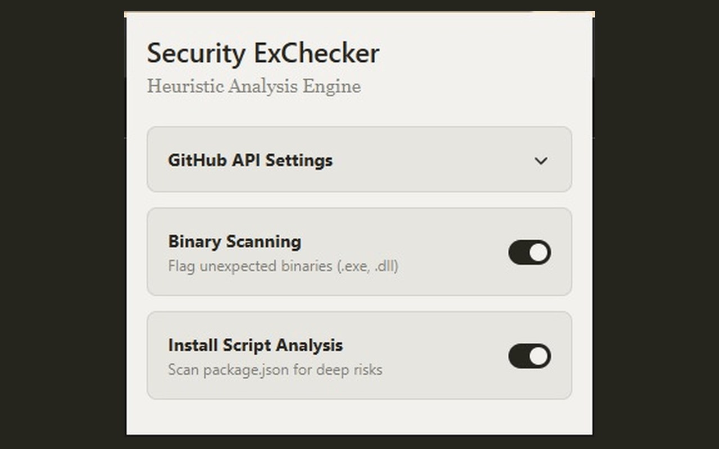Viewport: 719px width, 449px height.
Task: Expand the GitHub API Settings chevron
Action: pos(541,161)
